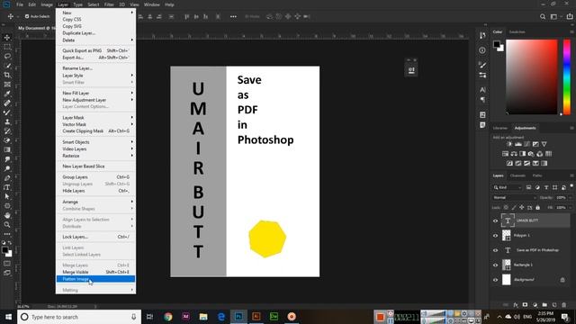The height and width of the screenshot is (324, 576).
Task: Expand the New submenu in Layer menu
Action: point(96,13)
